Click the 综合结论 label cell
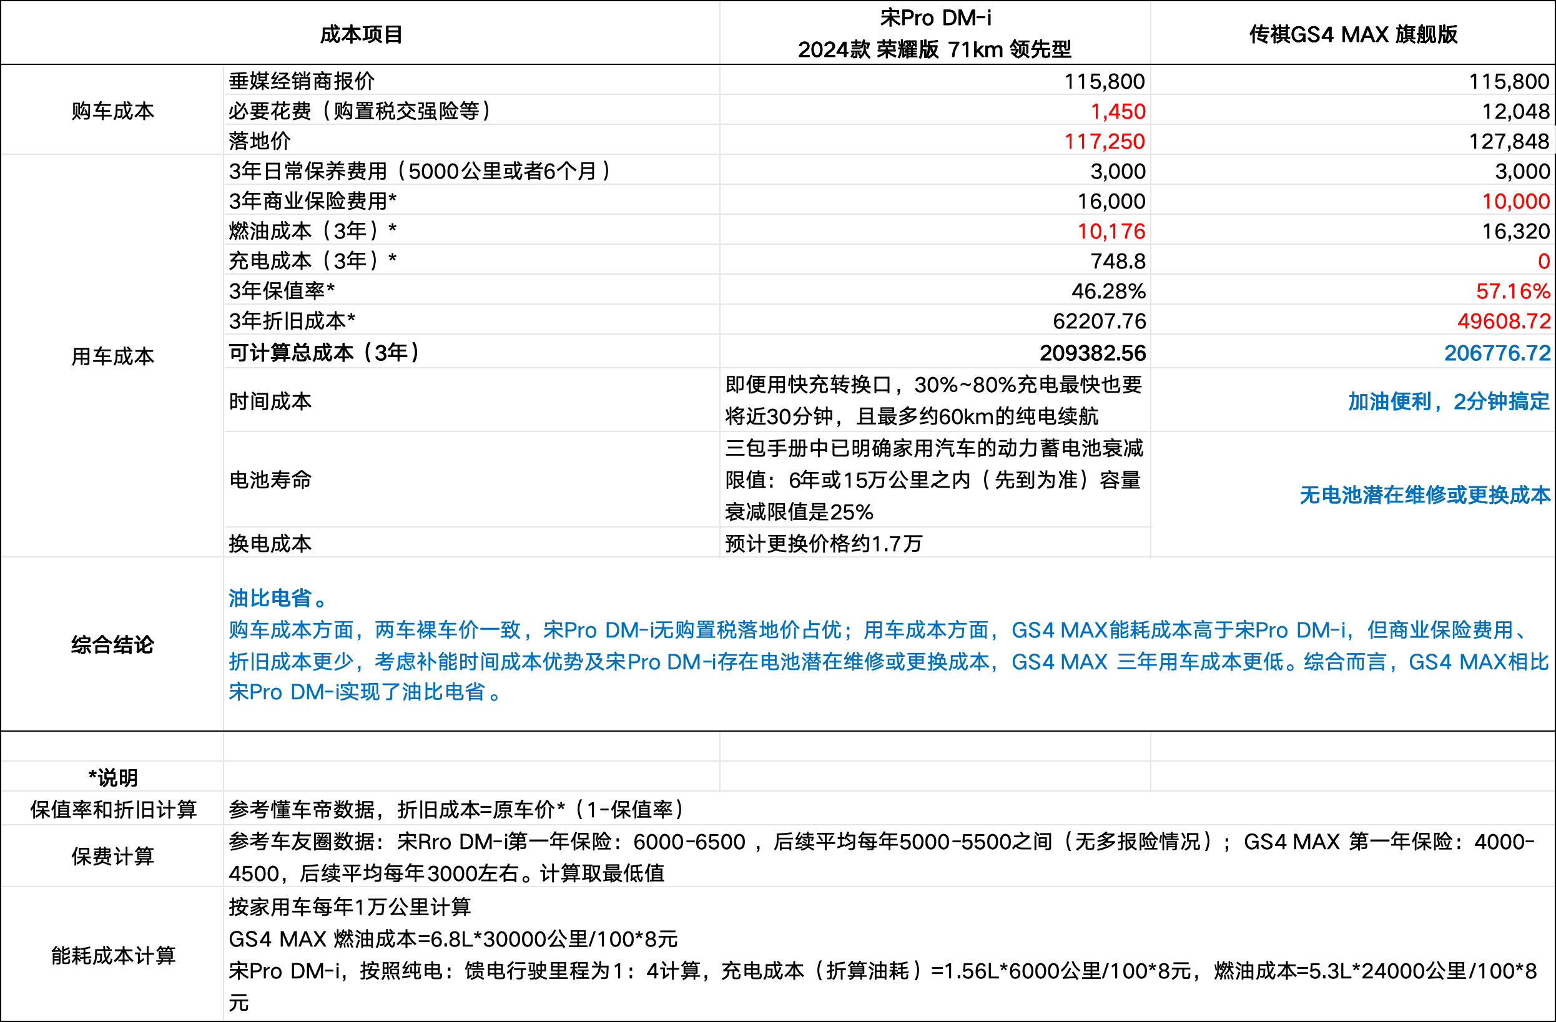1556x1022 pixels. click(x=112, y=645)
